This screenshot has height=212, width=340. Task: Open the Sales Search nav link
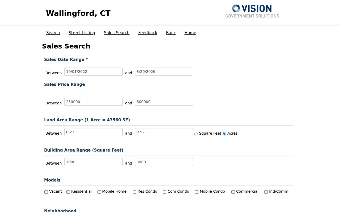click(117, 33)
